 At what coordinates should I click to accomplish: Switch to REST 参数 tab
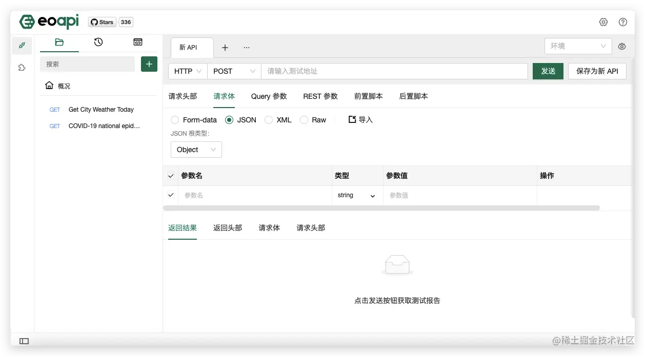(320, 96)
